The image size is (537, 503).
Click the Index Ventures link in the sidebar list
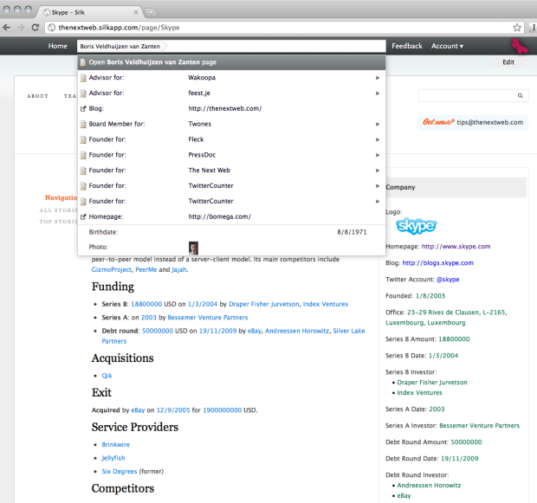[x=419, y=393]
